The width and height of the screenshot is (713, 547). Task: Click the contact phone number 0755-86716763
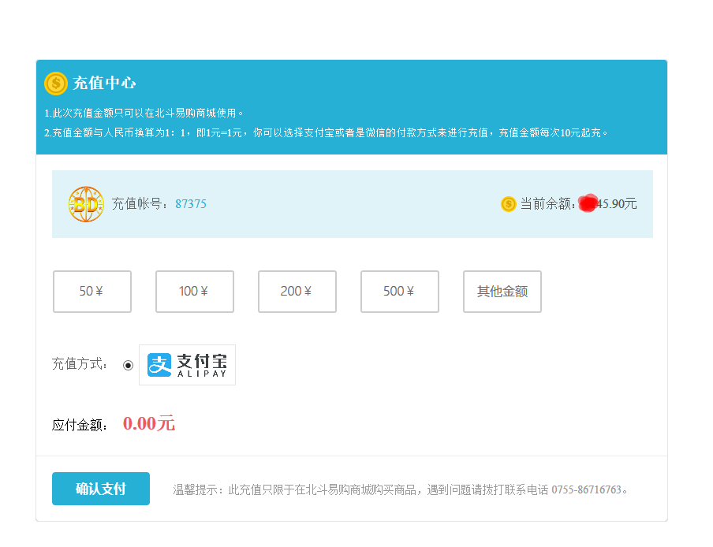586,489
